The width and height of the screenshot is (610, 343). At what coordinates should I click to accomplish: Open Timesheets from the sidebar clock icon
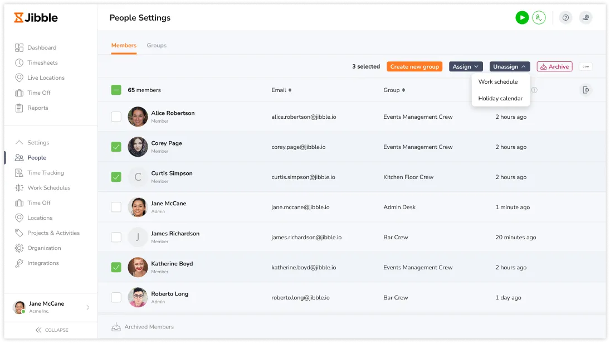coord(19,63)
